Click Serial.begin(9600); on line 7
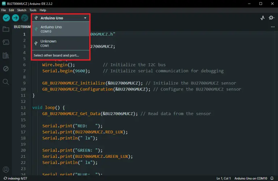278x181 pixels. (x=66, y=71)
